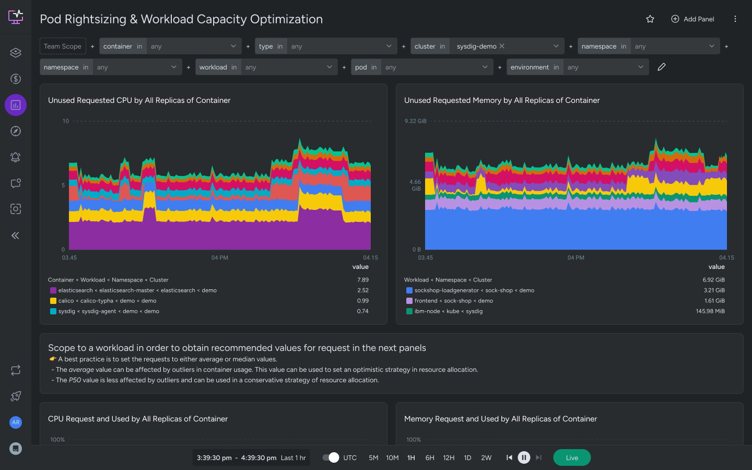Click the Add Panel button
Viewport: 752px width, 470px height.
[693, 19]
